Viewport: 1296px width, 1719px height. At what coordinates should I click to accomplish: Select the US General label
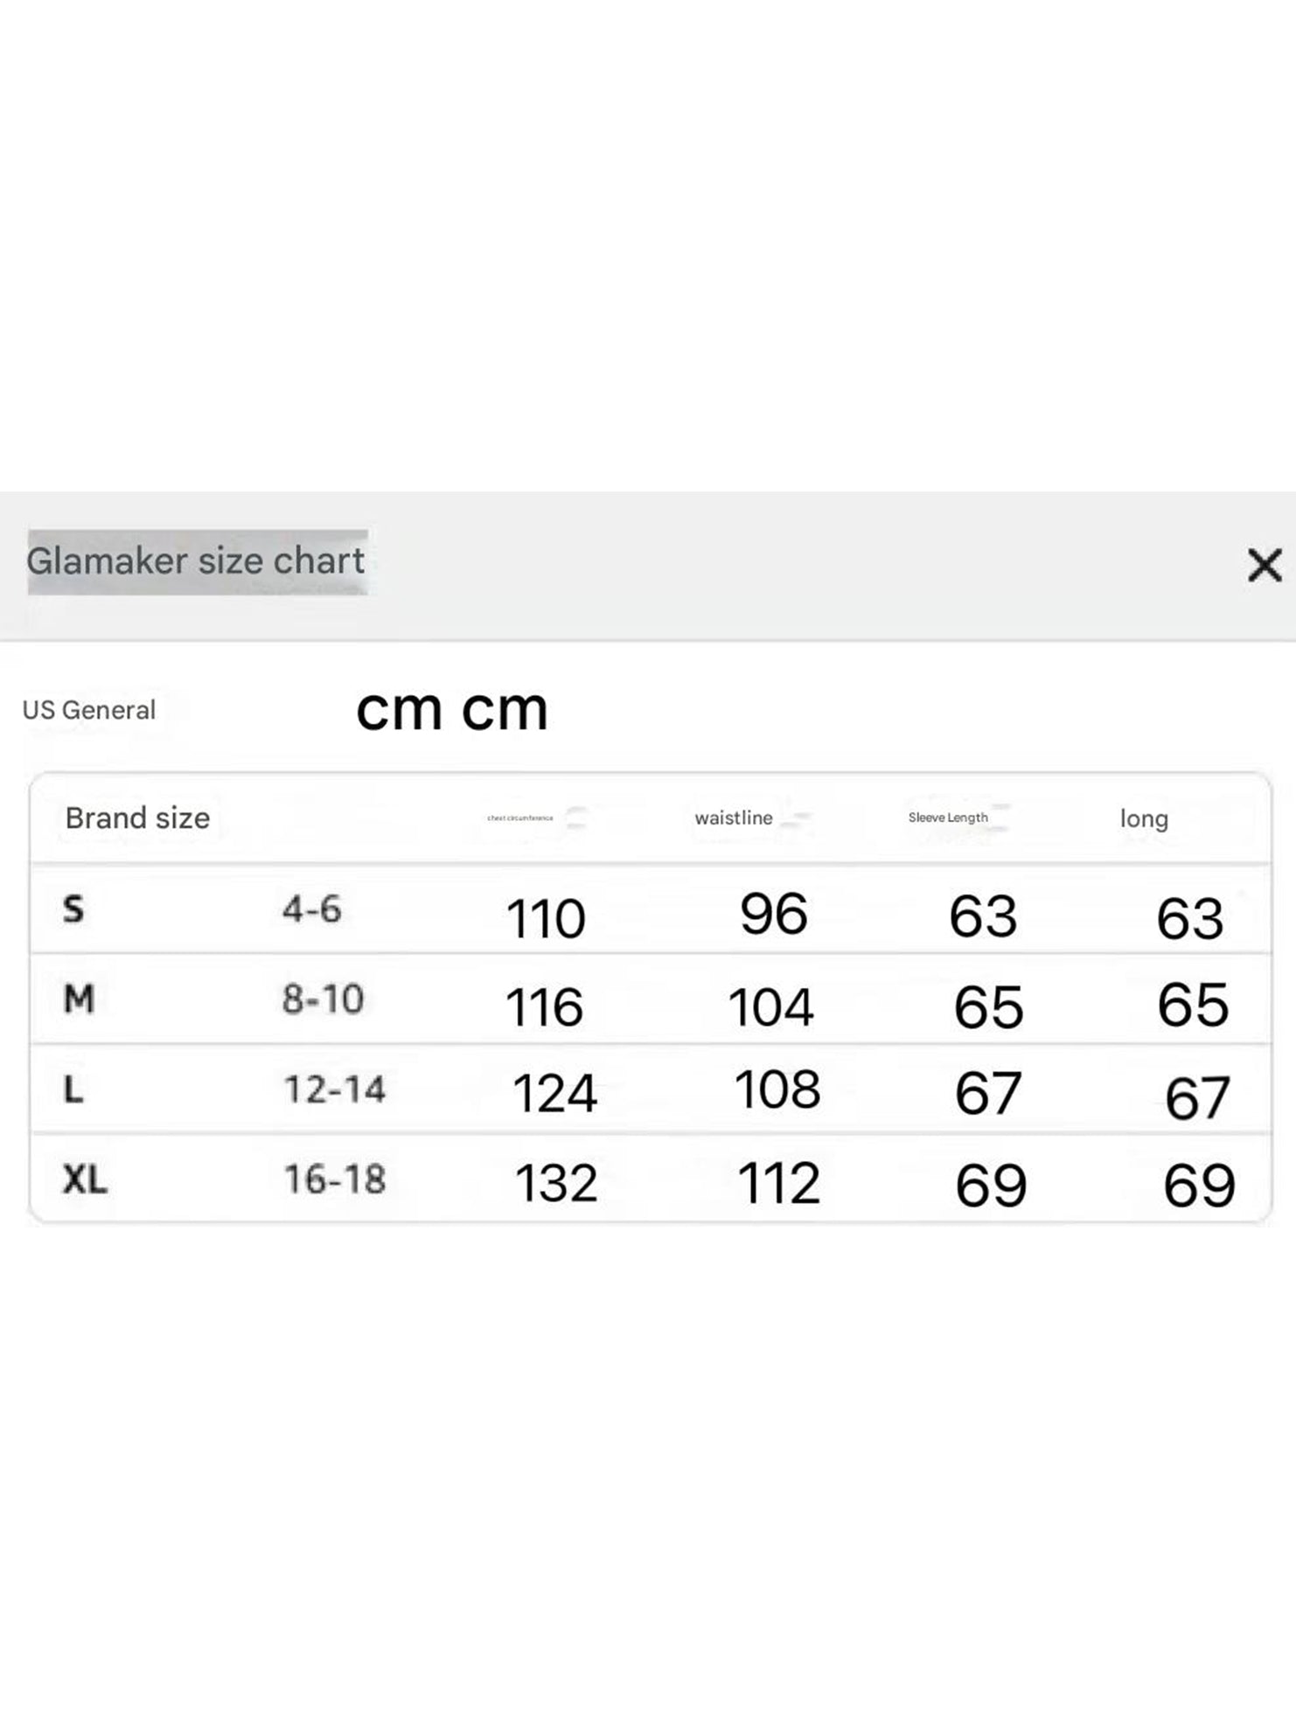[89, 710]
